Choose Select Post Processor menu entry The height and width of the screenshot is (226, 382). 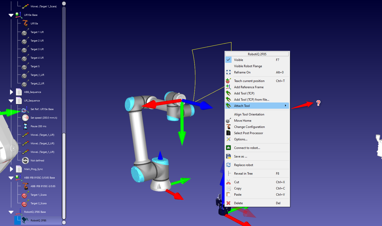[x=248, y=133]
